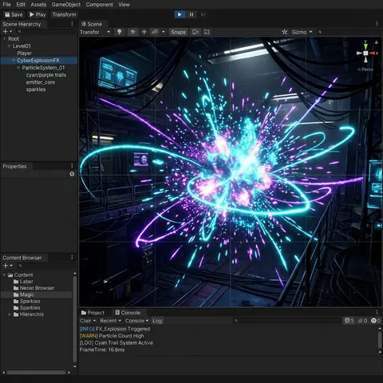Image resolution: width=383 pixels, height=383 pixels.
Task: Add object with Scene Hierarchy plus icon
Action: click(x=5, y=31)
